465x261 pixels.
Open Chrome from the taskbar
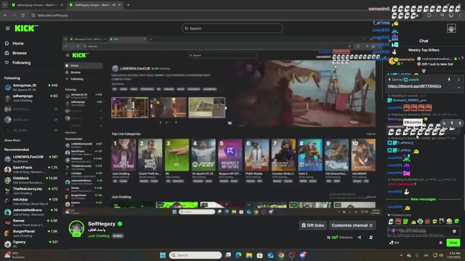(x=281, y=255)
